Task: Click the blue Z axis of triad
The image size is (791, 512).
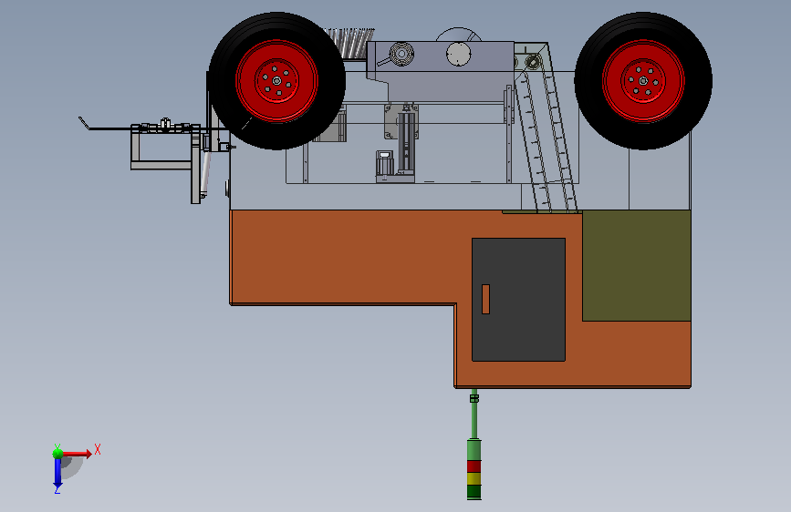Action: coord(57,474)
